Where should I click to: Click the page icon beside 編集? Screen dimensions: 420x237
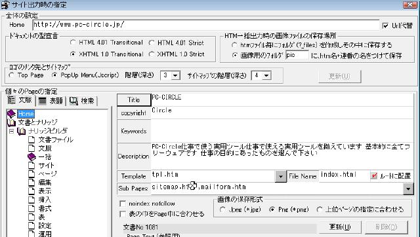coord(31,183)
